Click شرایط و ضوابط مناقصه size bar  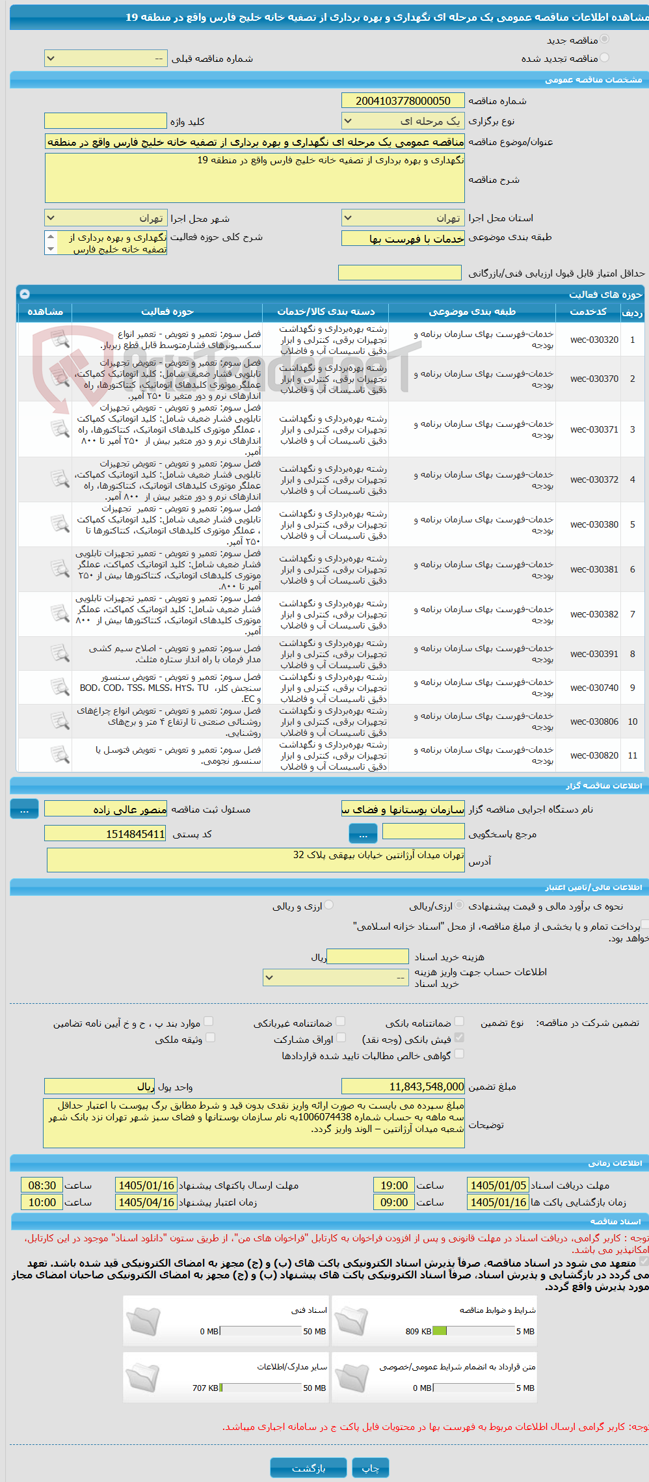pos(473,1331)
